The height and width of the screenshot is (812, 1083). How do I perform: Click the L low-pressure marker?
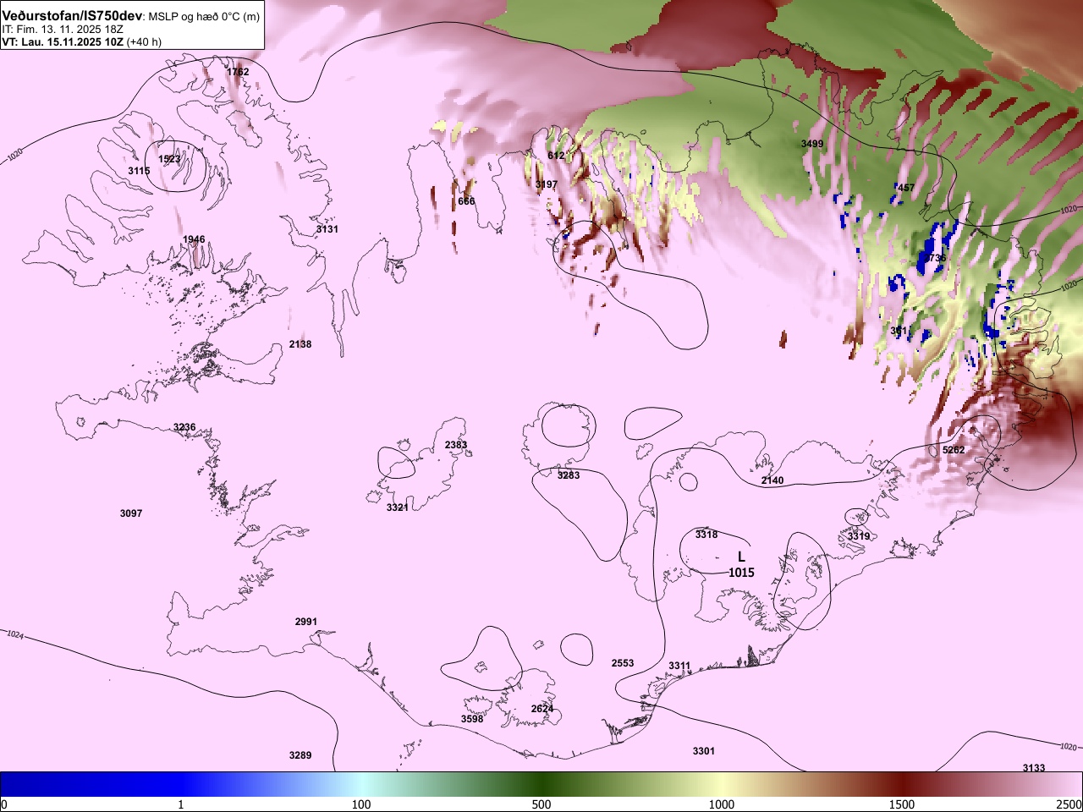[741, 557]
